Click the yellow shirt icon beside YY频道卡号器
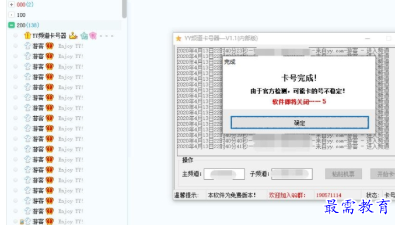Viewport: 395px width, 225px height. [x=27, y=35]
